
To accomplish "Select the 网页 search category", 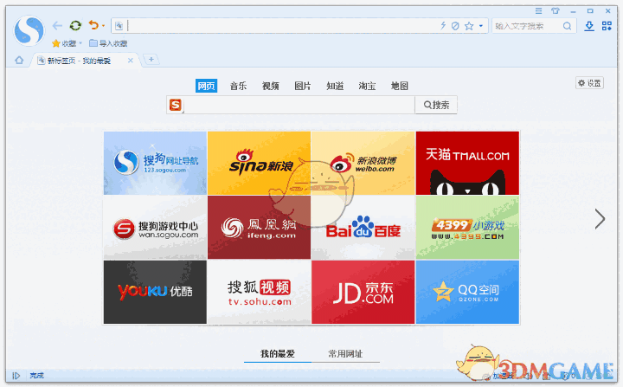I will click(x=206, y=86).
